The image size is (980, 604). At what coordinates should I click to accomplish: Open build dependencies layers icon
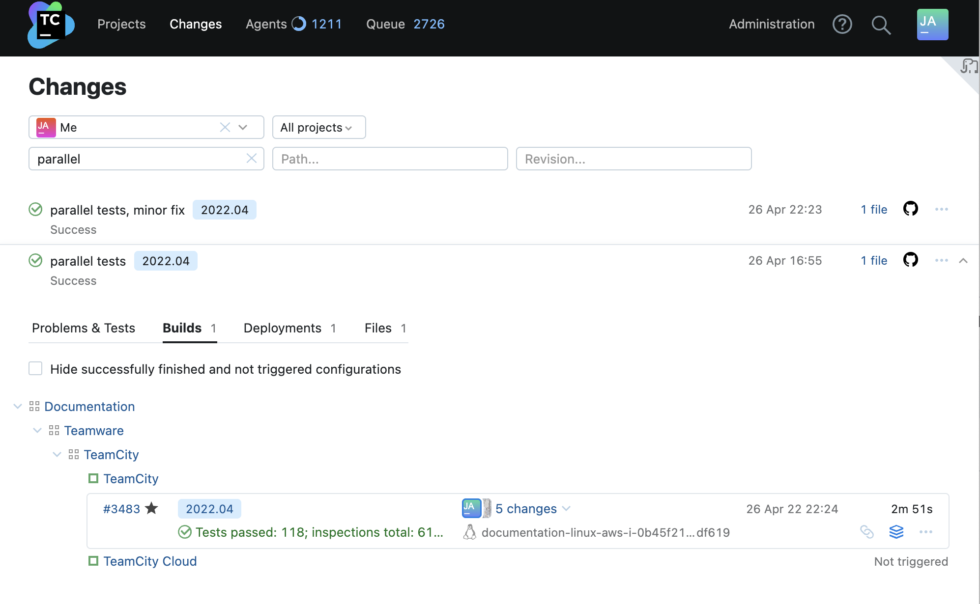click(x=896, y=532)
